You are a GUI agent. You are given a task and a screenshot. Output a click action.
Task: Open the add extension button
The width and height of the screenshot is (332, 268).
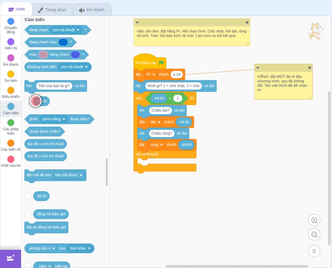click(11, 258)
